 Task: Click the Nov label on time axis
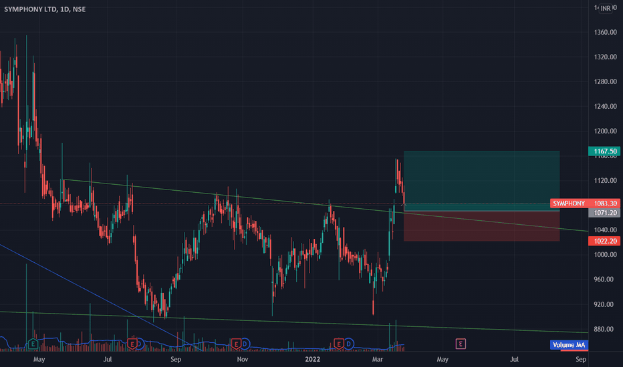243,360
